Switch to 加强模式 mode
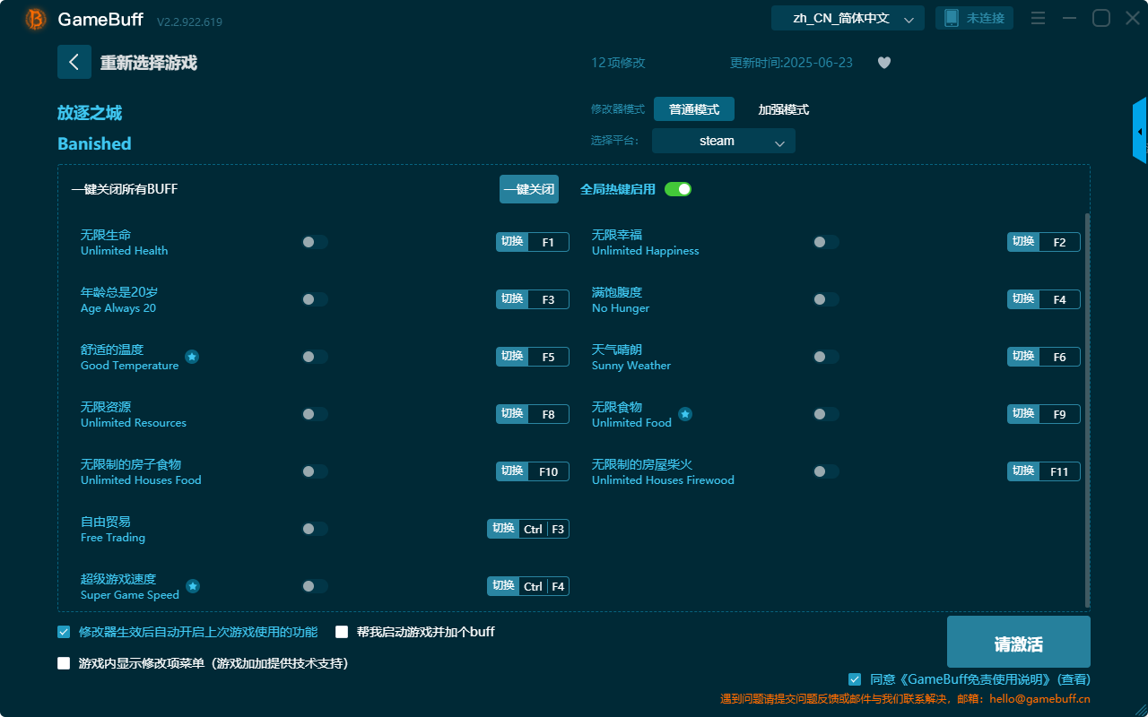The height and width of the screenshot is (717, 1148). [783, 109]
